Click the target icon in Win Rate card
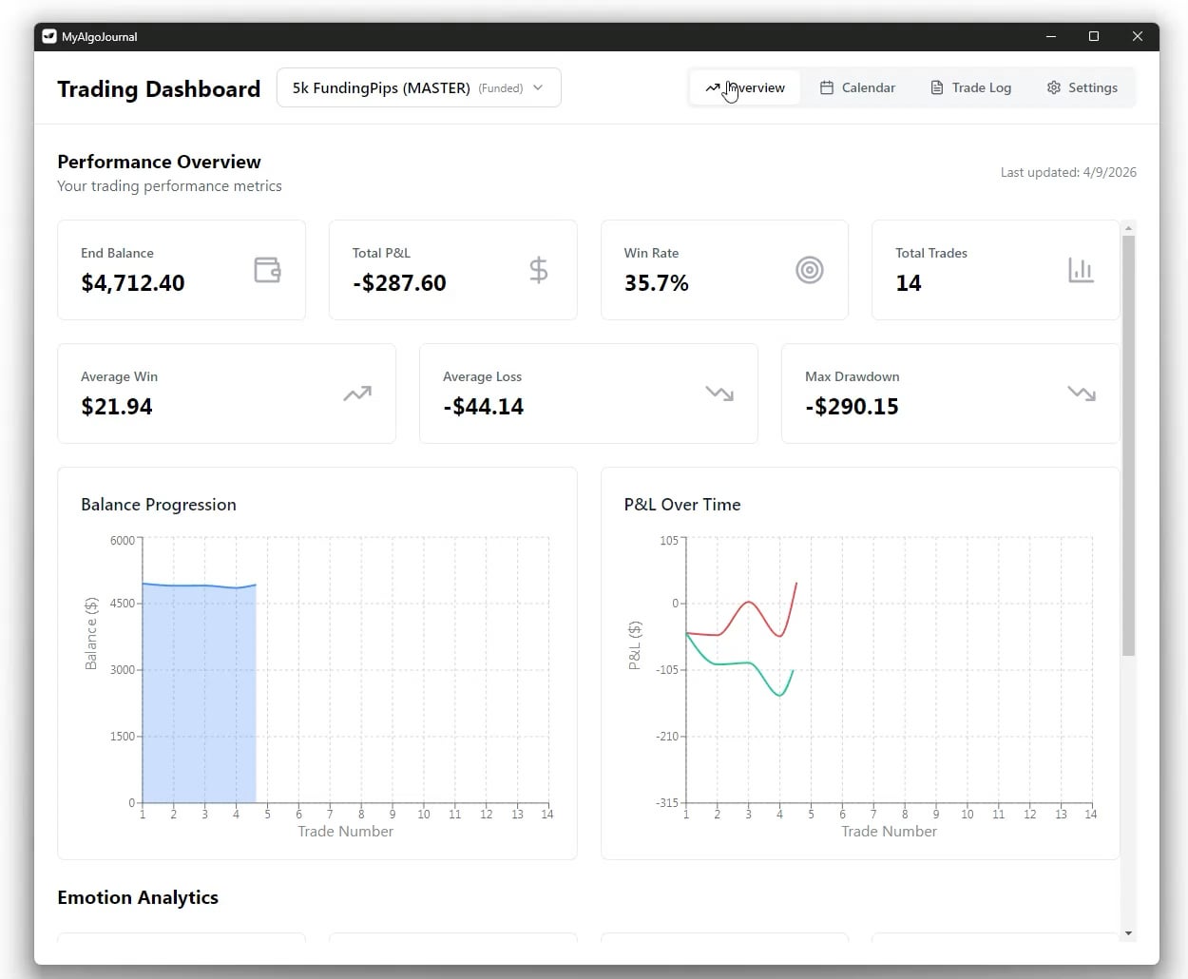Image resolution: width=1188 pixels, height=979 pixels. click(809, 270)
